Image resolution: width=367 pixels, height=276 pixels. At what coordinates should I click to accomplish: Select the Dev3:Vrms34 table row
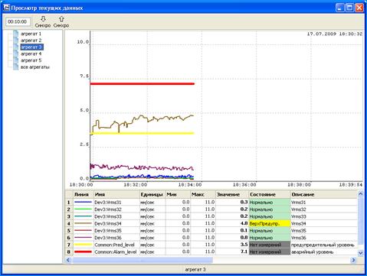pyautogui.click(x=211, y=223)
